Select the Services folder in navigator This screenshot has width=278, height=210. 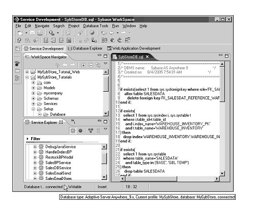[50, 103]
